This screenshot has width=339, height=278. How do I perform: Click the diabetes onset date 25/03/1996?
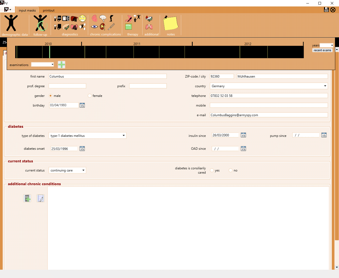[64, 149]
